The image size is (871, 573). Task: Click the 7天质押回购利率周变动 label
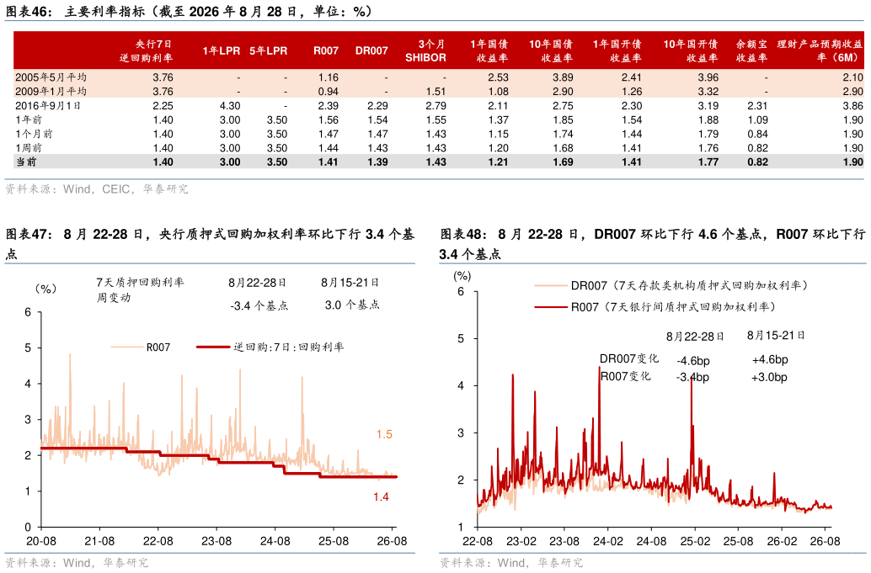140,289
